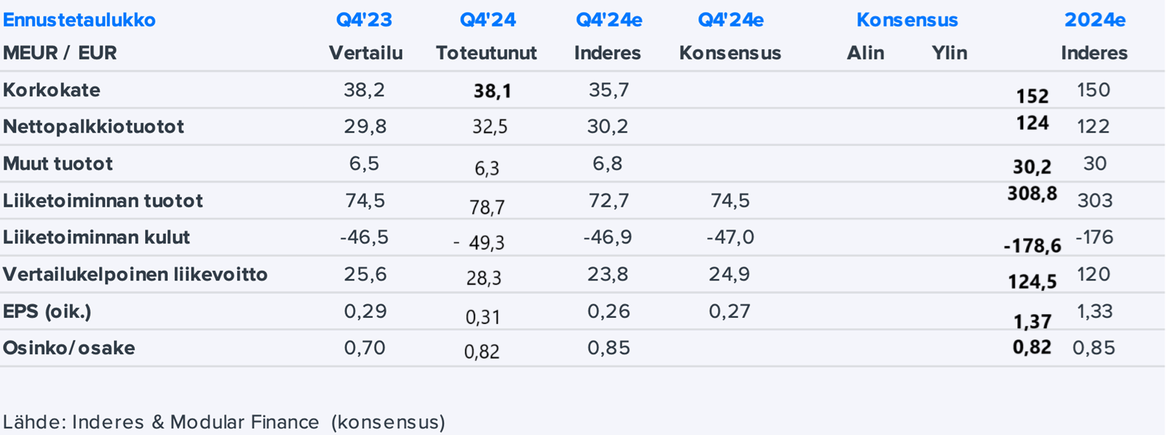
Task: Select the Q4'23 column header
Action: (364, 20)
